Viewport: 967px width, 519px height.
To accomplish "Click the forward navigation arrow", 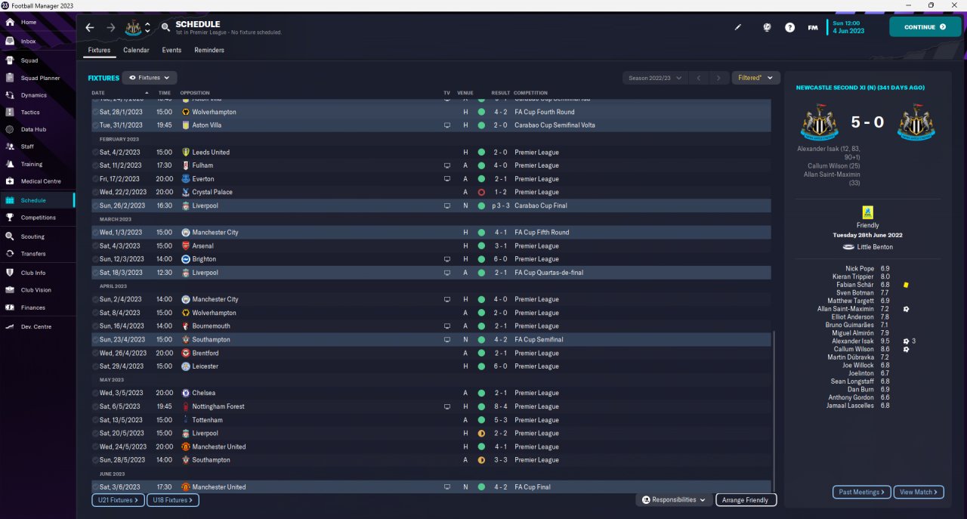I will pyautogui.click(x=110, y=27).
